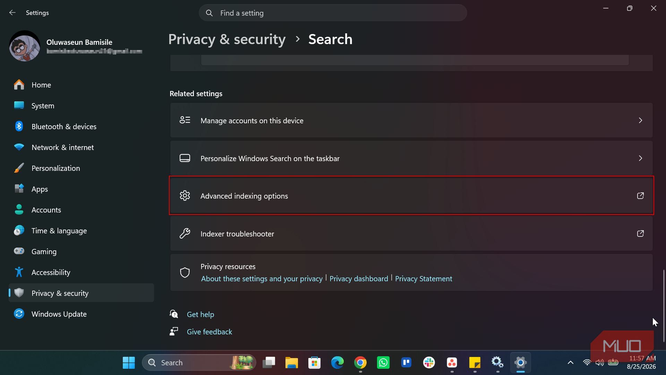
Task: Open Windows Update settings
Action: pos(81,314)
